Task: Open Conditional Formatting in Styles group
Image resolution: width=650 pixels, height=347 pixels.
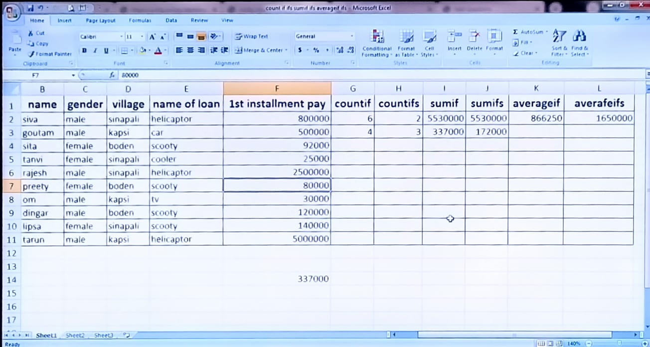Action: (x=377, y=43)
